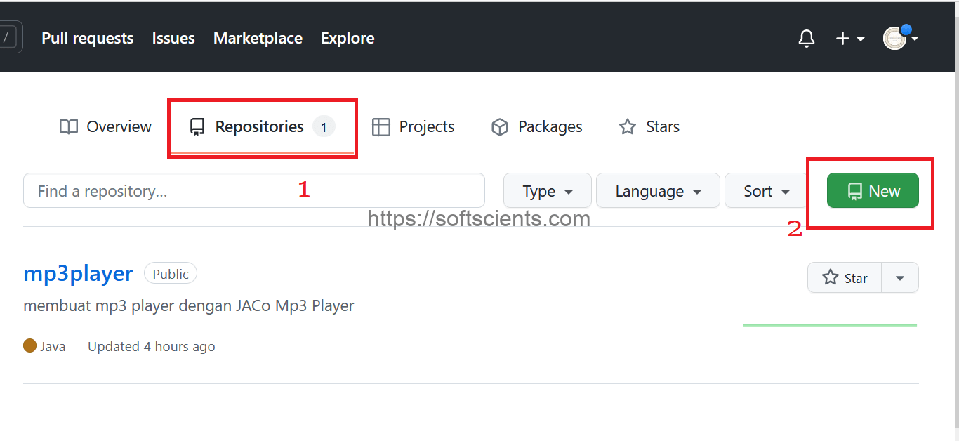The image size is (959, 441).
Task: Expand the arrow next to Star button
Action: coord(899,277)
